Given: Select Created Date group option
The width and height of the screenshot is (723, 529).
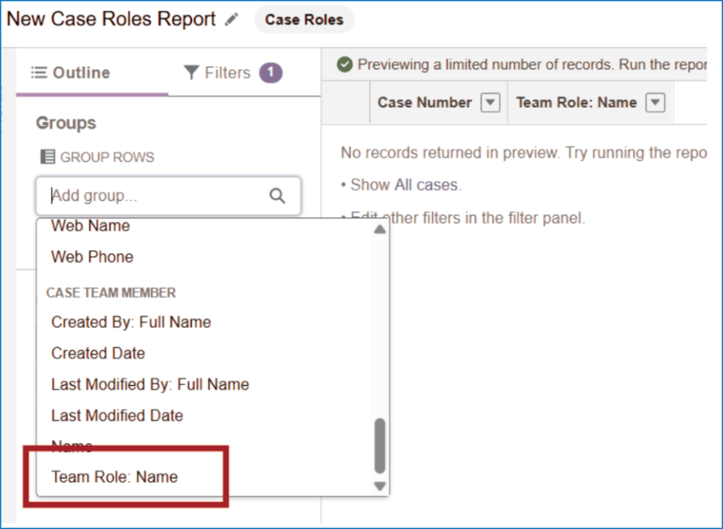Looking at the screenshot, I should coord(98,353).
